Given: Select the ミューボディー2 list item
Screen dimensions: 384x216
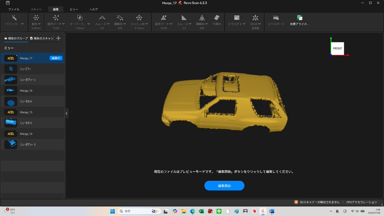Looking at the screenshot, I should coord(33,145).
